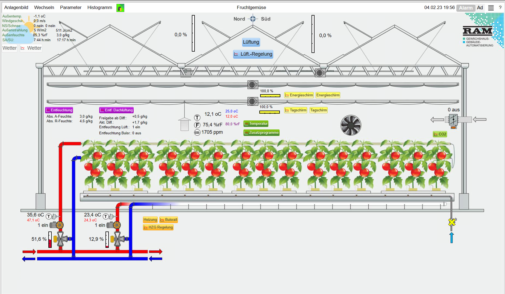Click the green icon next to Histogramm

[120, 8]
